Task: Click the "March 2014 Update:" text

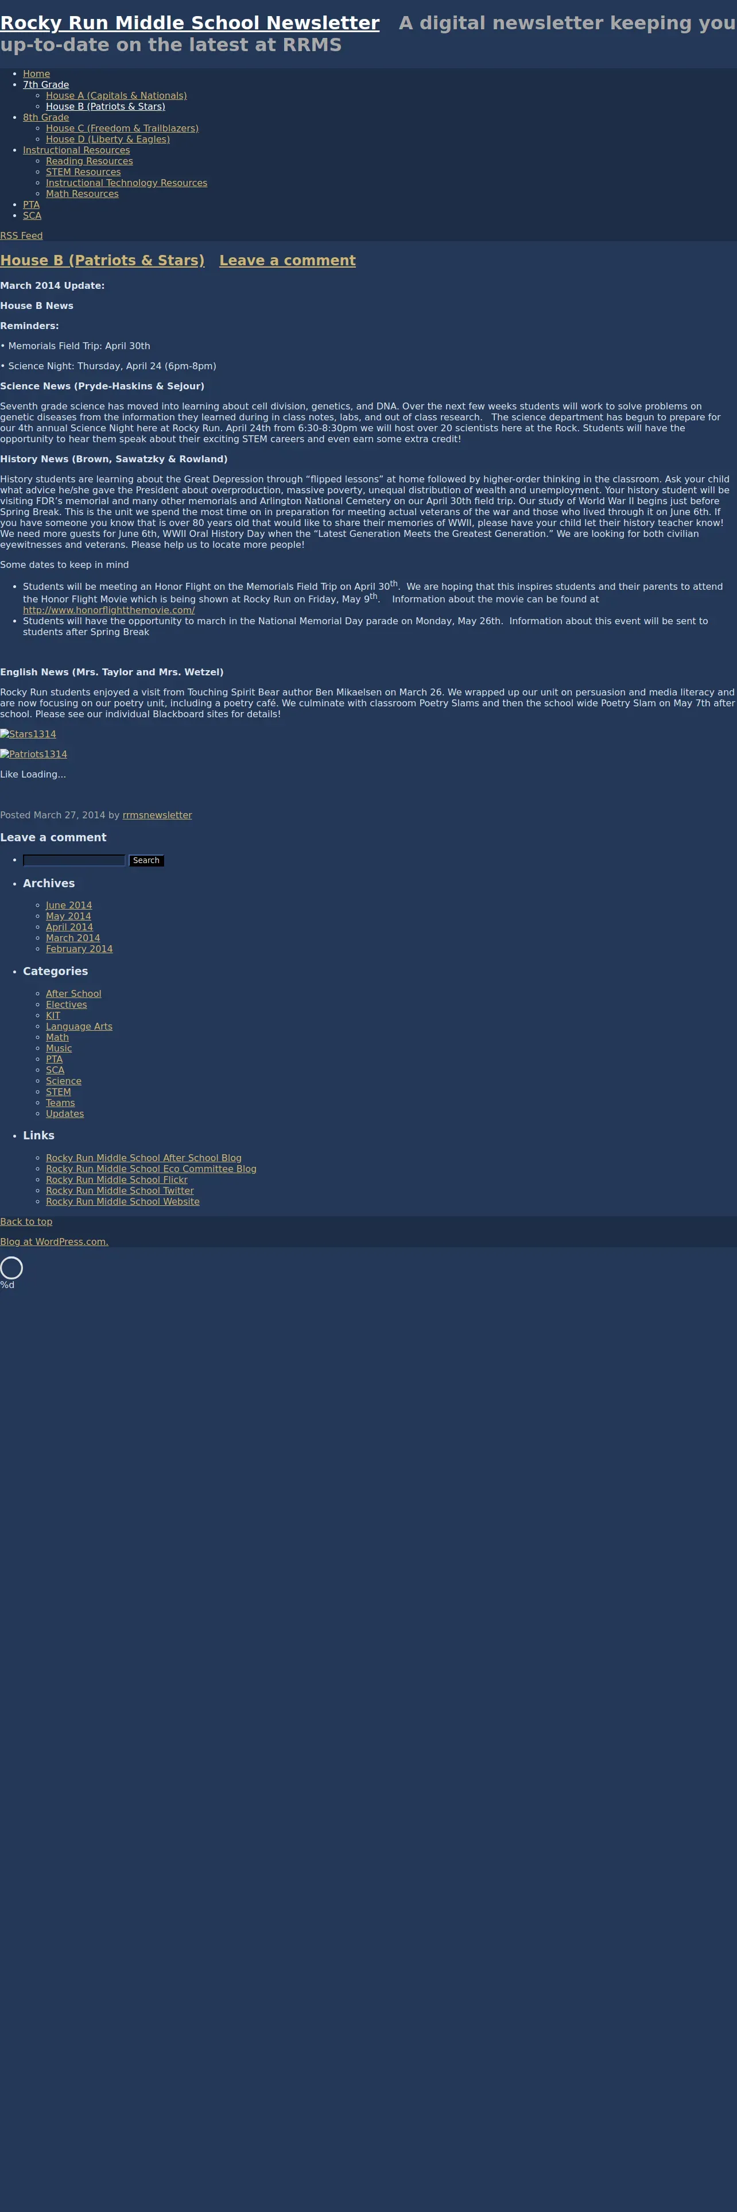Action: (52, 286)
